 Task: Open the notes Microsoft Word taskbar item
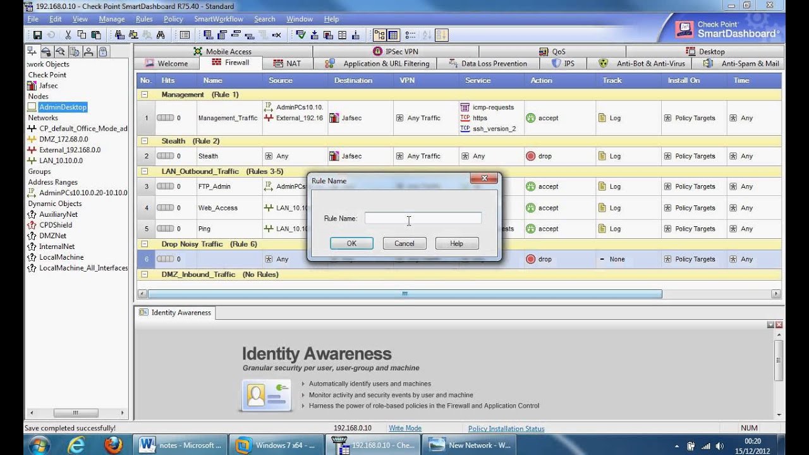[179, 445]
